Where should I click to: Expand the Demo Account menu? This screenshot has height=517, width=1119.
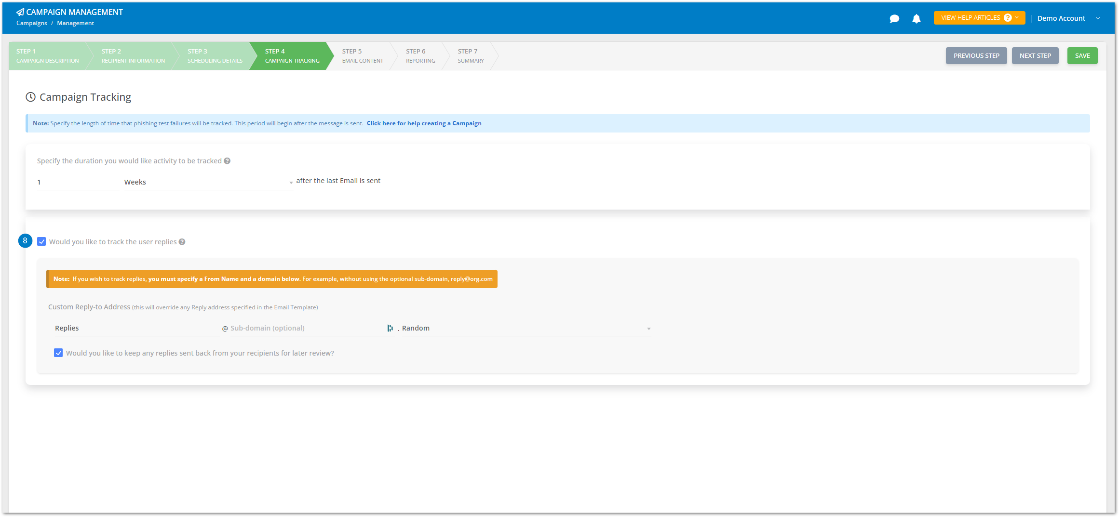tap(1068, 18)
